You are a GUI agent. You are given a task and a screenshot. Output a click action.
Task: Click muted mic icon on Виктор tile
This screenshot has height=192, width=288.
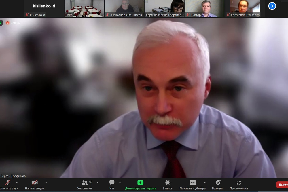point(188,15)
